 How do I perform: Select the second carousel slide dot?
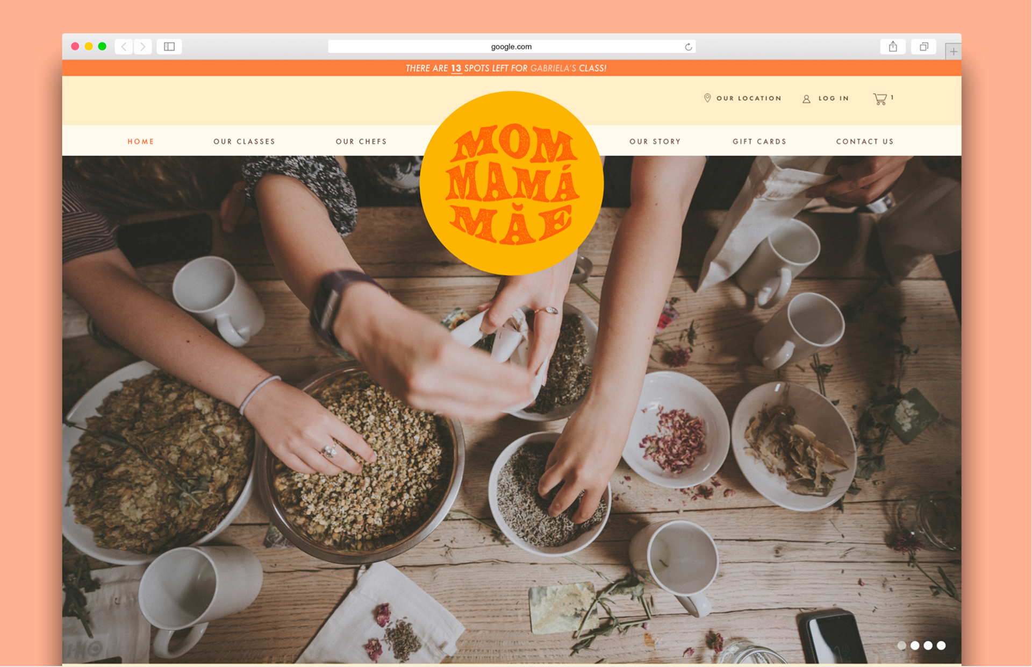pyautogui.click(x=915, y=645)
